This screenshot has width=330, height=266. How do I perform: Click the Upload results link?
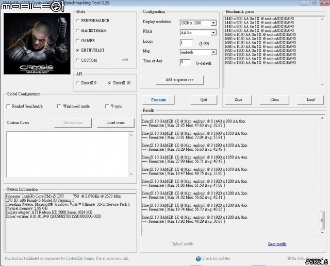point(182,244)
